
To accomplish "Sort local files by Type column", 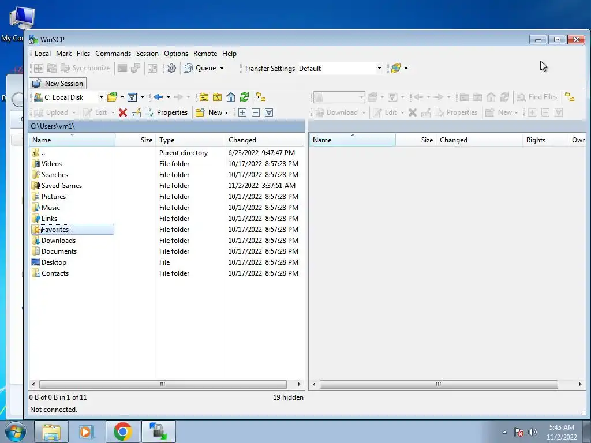I will tap(190, 140).
